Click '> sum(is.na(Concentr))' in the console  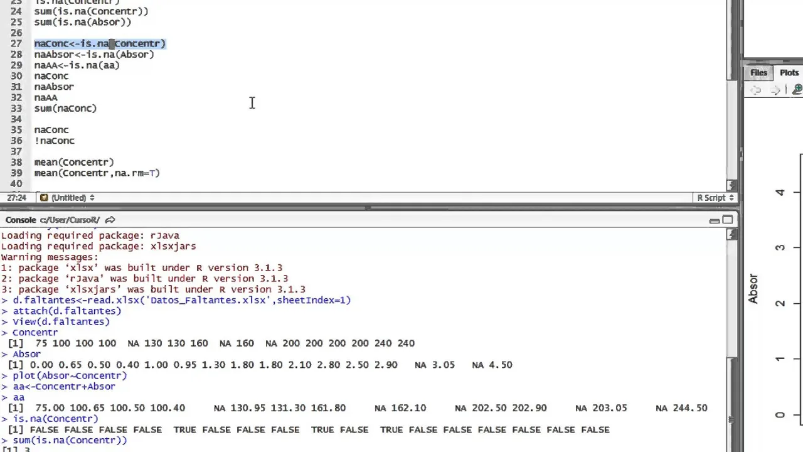tap(64, 440)
